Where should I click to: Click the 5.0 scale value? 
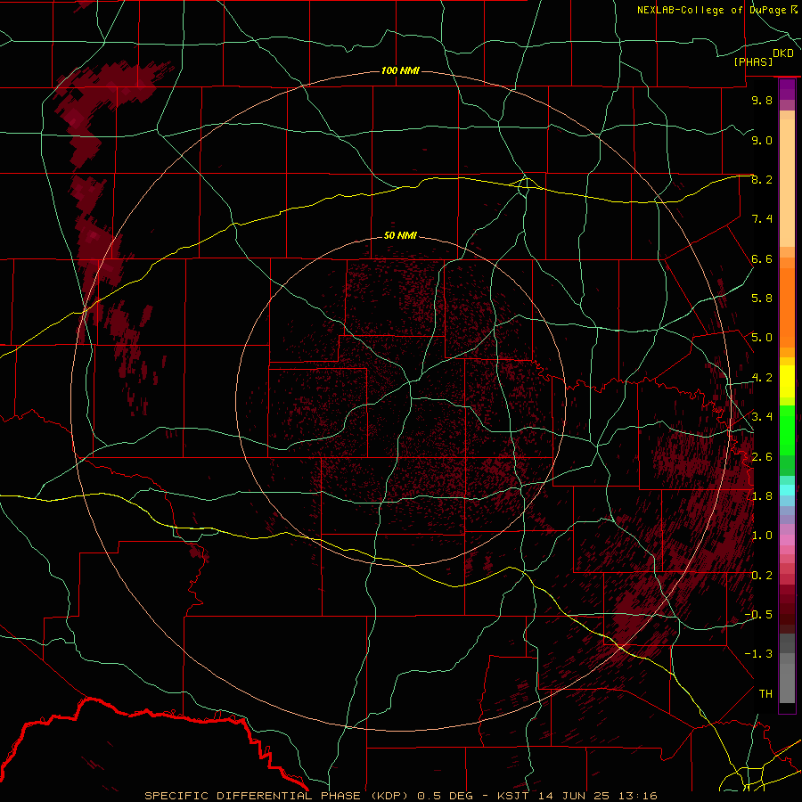762,338
